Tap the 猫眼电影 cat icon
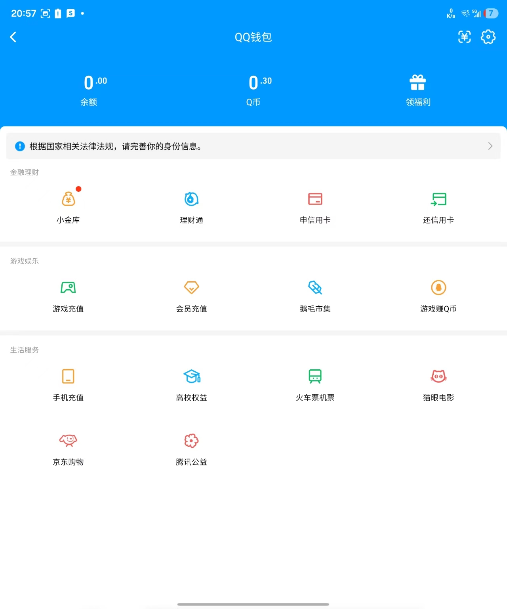The width and height of the screenshot is (507, 609). (x=438, y=384)
